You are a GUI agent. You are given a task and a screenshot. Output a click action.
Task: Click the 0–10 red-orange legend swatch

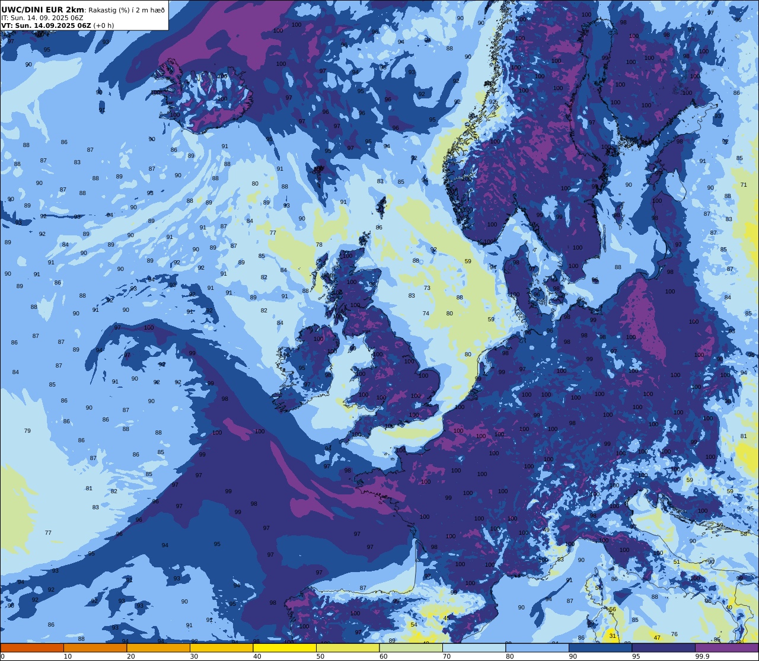32,647
